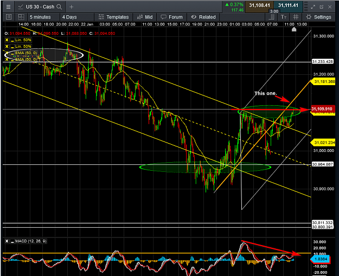
Task: Remove the first Lin. 50% study
Action: tap(7, 40)
